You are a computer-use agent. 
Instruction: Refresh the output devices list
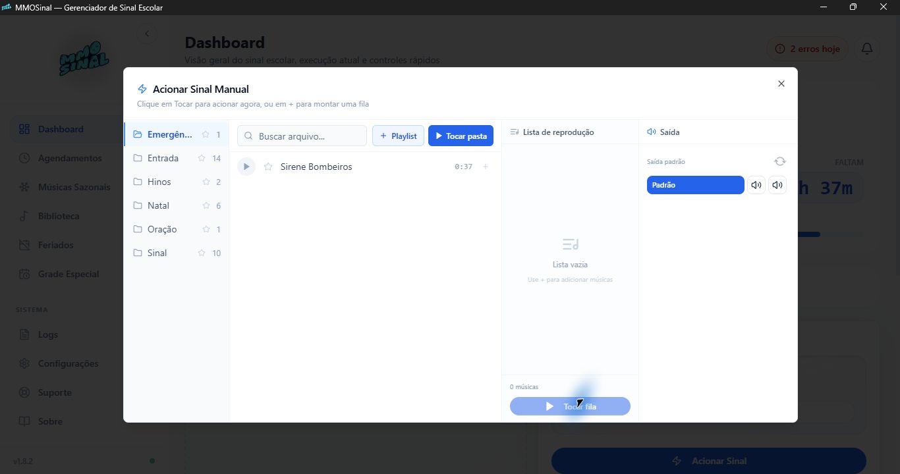[780, 161]
